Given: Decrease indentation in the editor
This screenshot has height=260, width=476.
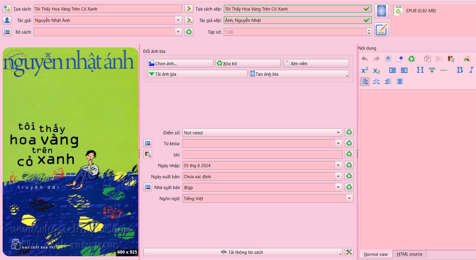Looking at the screenshot, I should 404,70.
